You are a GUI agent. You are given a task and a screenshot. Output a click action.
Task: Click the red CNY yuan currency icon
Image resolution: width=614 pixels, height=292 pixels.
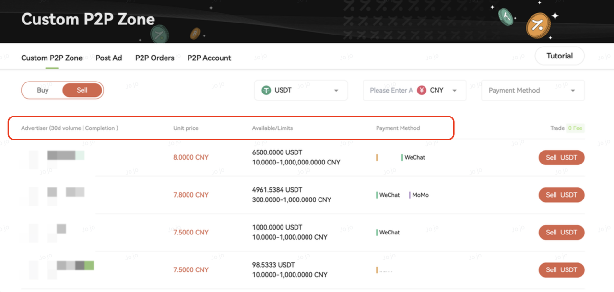click(422, 90)
